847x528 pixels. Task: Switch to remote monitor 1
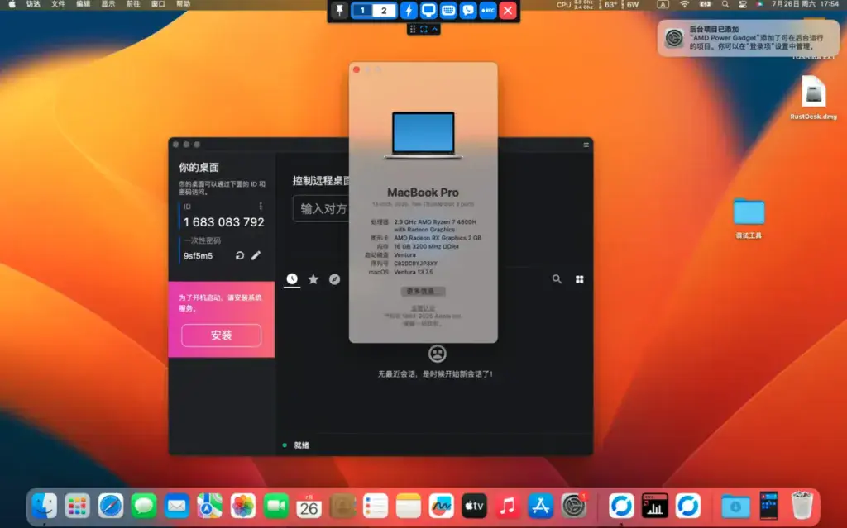tap(362, 10)
